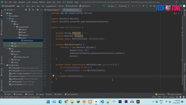This screenshot has width=186, height=105.
Task: Open the Android project view dropdown
Action: pos(10,10)
